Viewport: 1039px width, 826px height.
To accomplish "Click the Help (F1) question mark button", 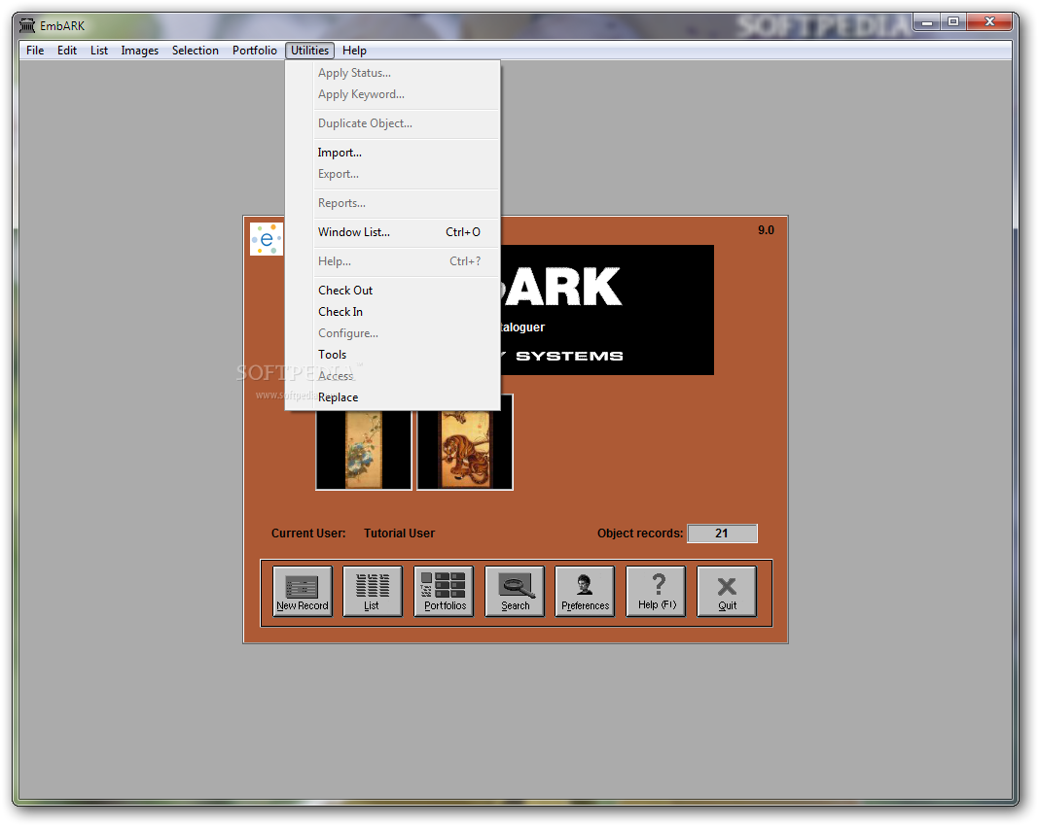I will (x=656, y=591).
